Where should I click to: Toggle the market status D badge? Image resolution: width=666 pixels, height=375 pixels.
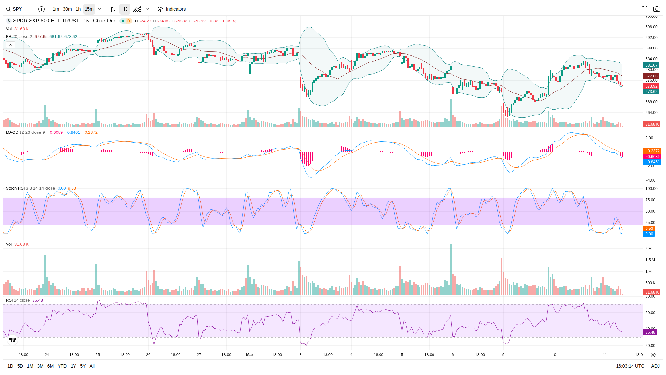tap(129, 21)
